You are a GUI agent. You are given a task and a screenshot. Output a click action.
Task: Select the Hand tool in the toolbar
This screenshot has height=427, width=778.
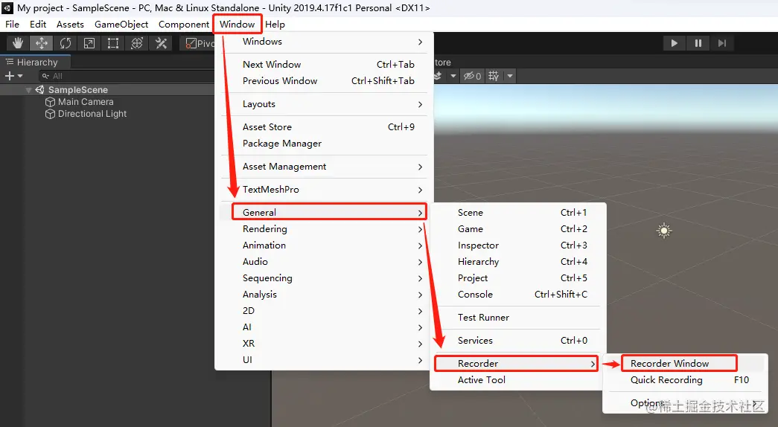18,43
